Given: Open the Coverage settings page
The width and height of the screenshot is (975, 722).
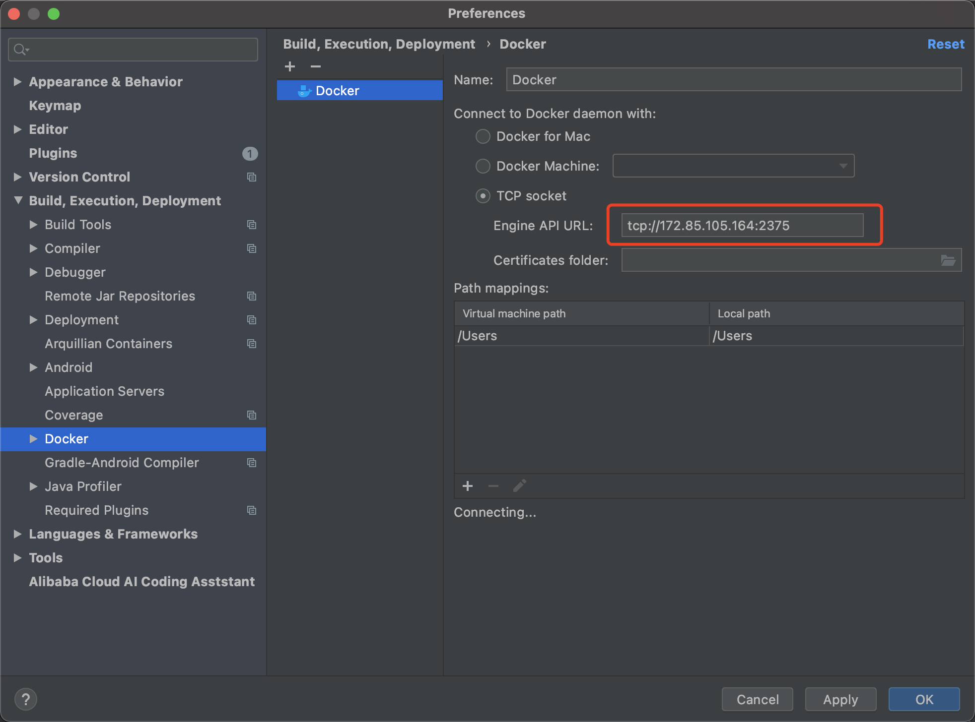Looking at the screenshot, I should pos(74,415).
